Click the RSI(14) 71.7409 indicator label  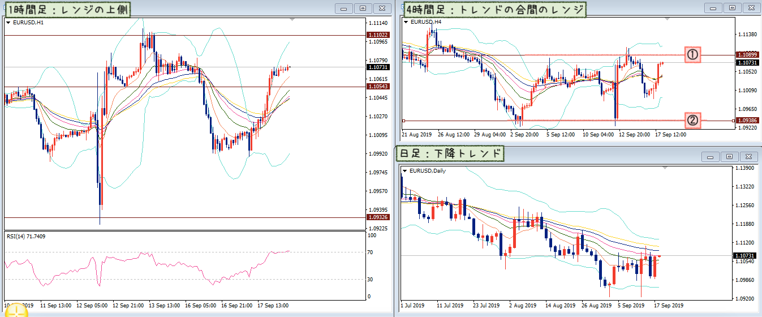coord(26,236)
